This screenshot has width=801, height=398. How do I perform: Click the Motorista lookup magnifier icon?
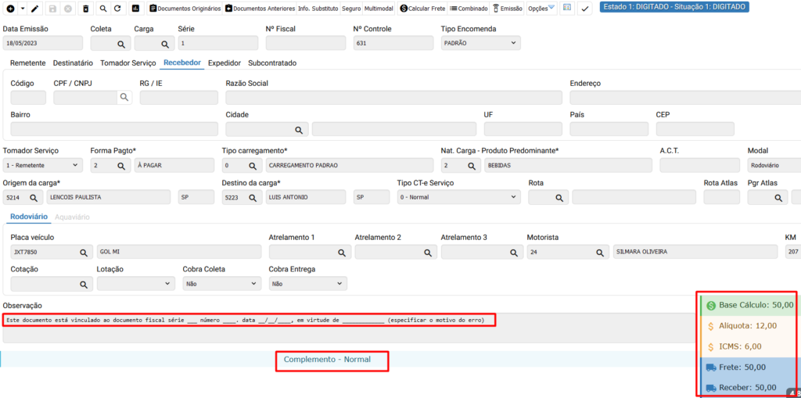point(598,253)
